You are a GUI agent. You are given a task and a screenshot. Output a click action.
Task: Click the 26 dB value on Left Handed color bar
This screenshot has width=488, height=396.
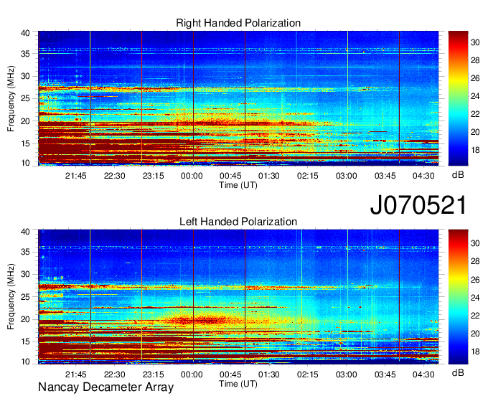pos(475,280)
